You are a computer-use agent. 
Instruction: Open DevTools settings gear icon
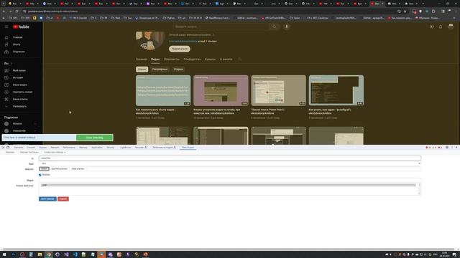[447, 148]
